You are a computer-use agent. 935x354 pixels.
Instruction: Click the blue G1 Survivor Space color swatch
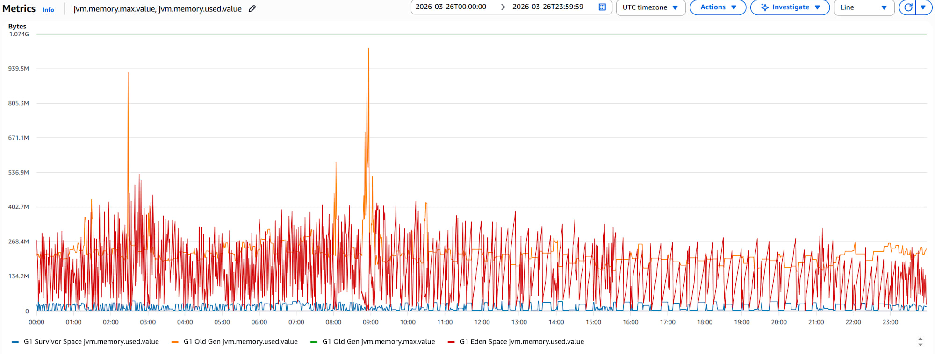(x=15, y=342)
